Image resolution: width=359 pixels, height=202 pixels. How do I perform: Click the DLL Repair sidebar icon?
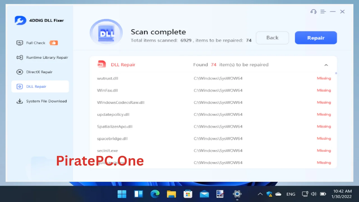20,87
